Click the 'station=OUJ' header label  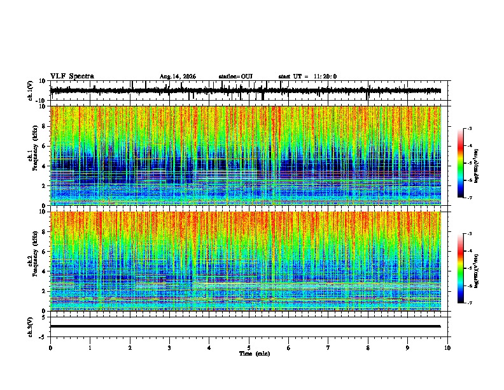coord(235,76)
